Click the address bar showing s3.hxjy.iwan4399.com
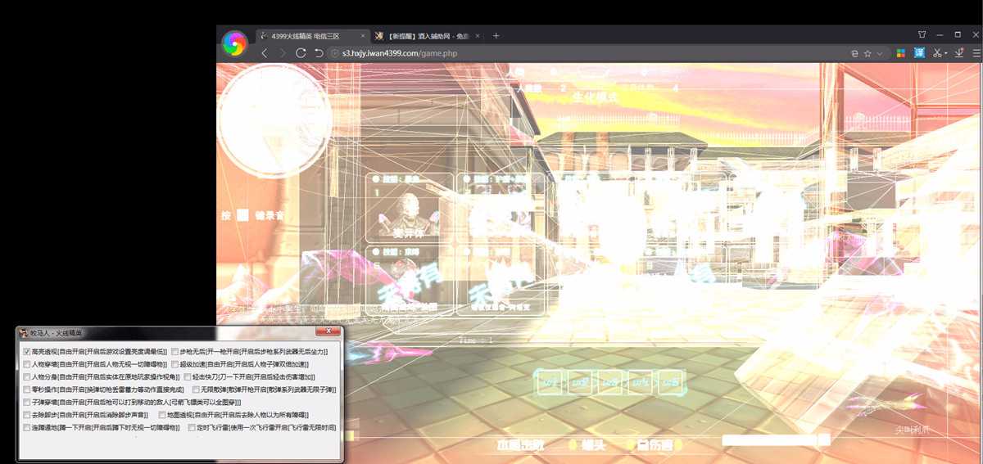This screenshot has height=464, width=983. coord(590,53)
